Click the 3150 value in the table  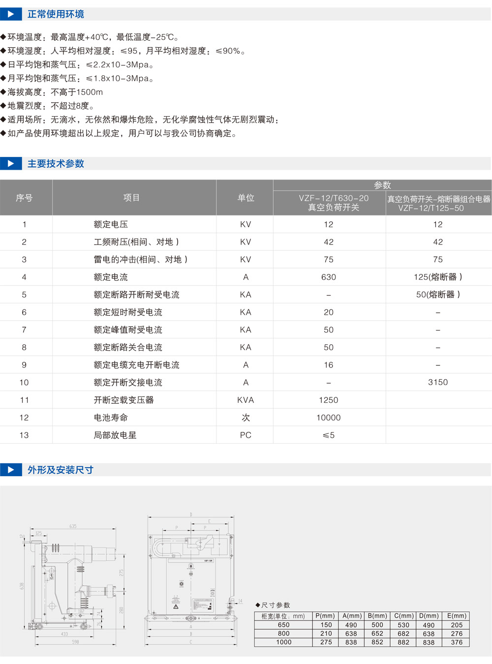tap(438, 382)
